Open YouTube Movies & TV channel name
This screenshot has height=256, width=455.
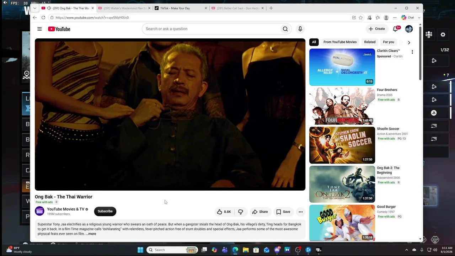[66, 209]
